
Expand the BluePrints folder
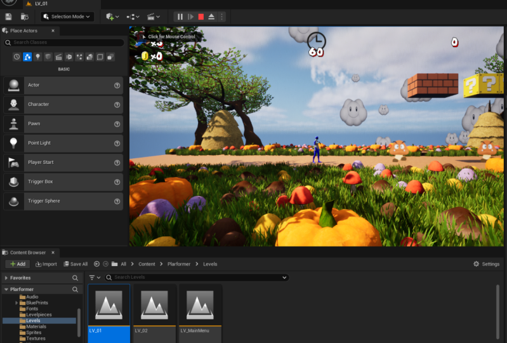click(16, 303)
